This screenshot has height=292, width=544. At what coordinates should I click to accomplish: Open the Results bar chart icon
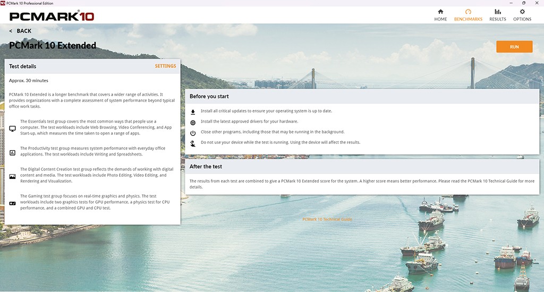[497, 12]
